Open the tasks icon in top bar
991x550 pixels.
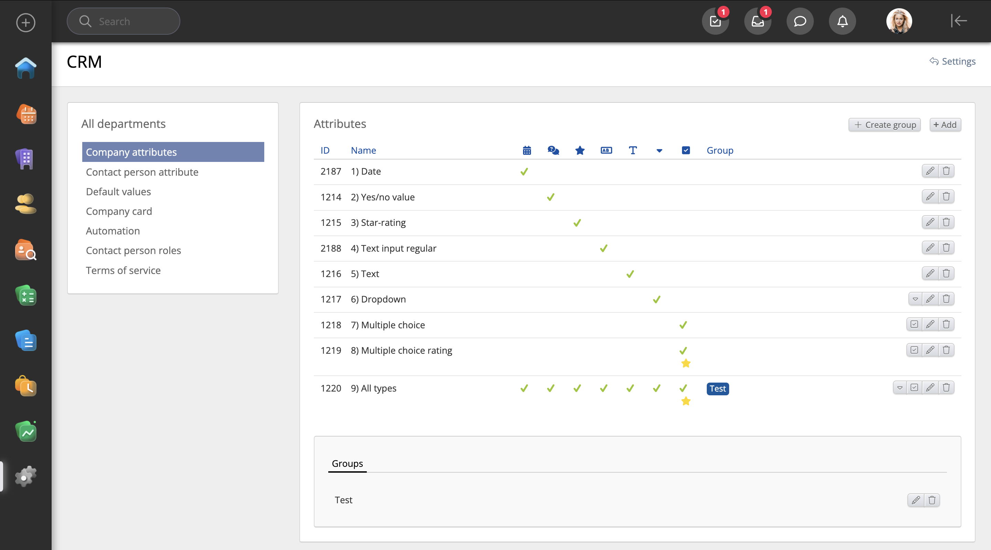(x=715, y=21)
